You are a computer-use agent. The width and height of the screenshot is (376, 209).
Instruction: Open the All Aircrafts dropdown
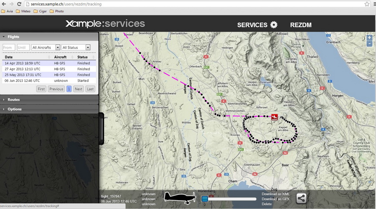46,48
